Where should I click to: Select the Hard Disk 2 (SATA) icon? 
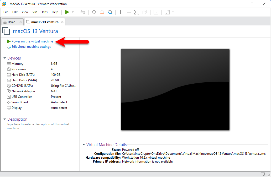(9, 80)
